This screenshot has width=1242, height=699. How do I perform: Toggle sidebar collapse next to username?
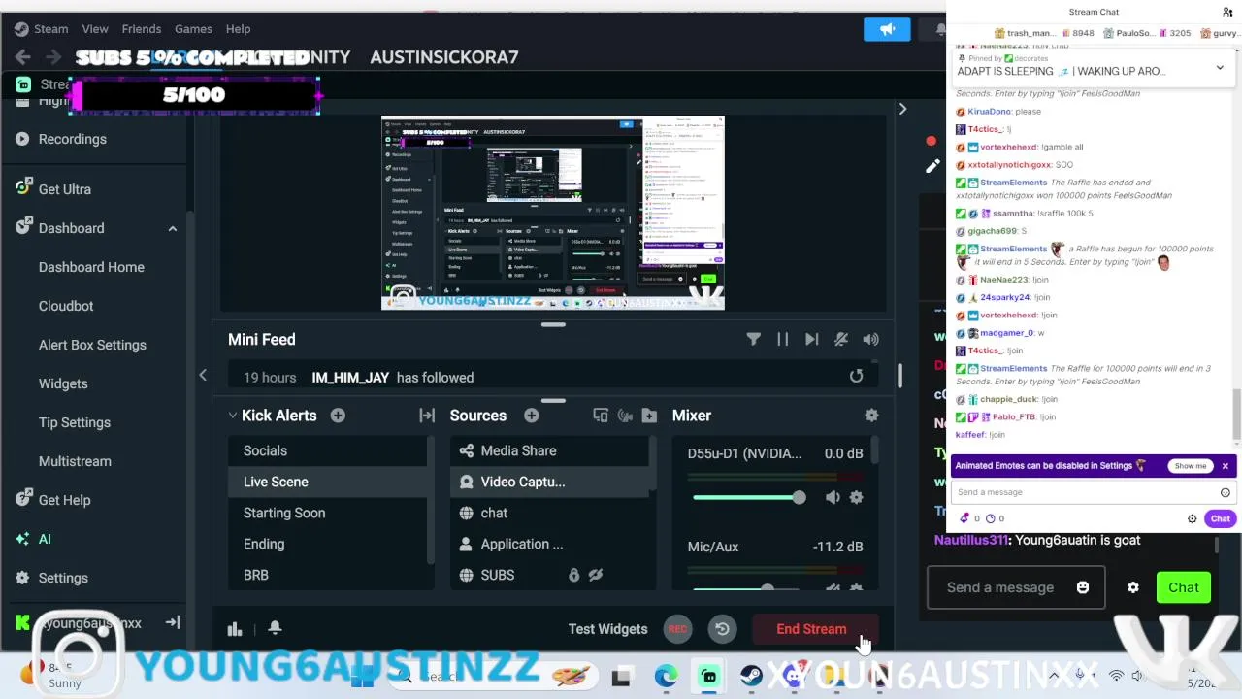pyautogui.click(x=173, y=622)
